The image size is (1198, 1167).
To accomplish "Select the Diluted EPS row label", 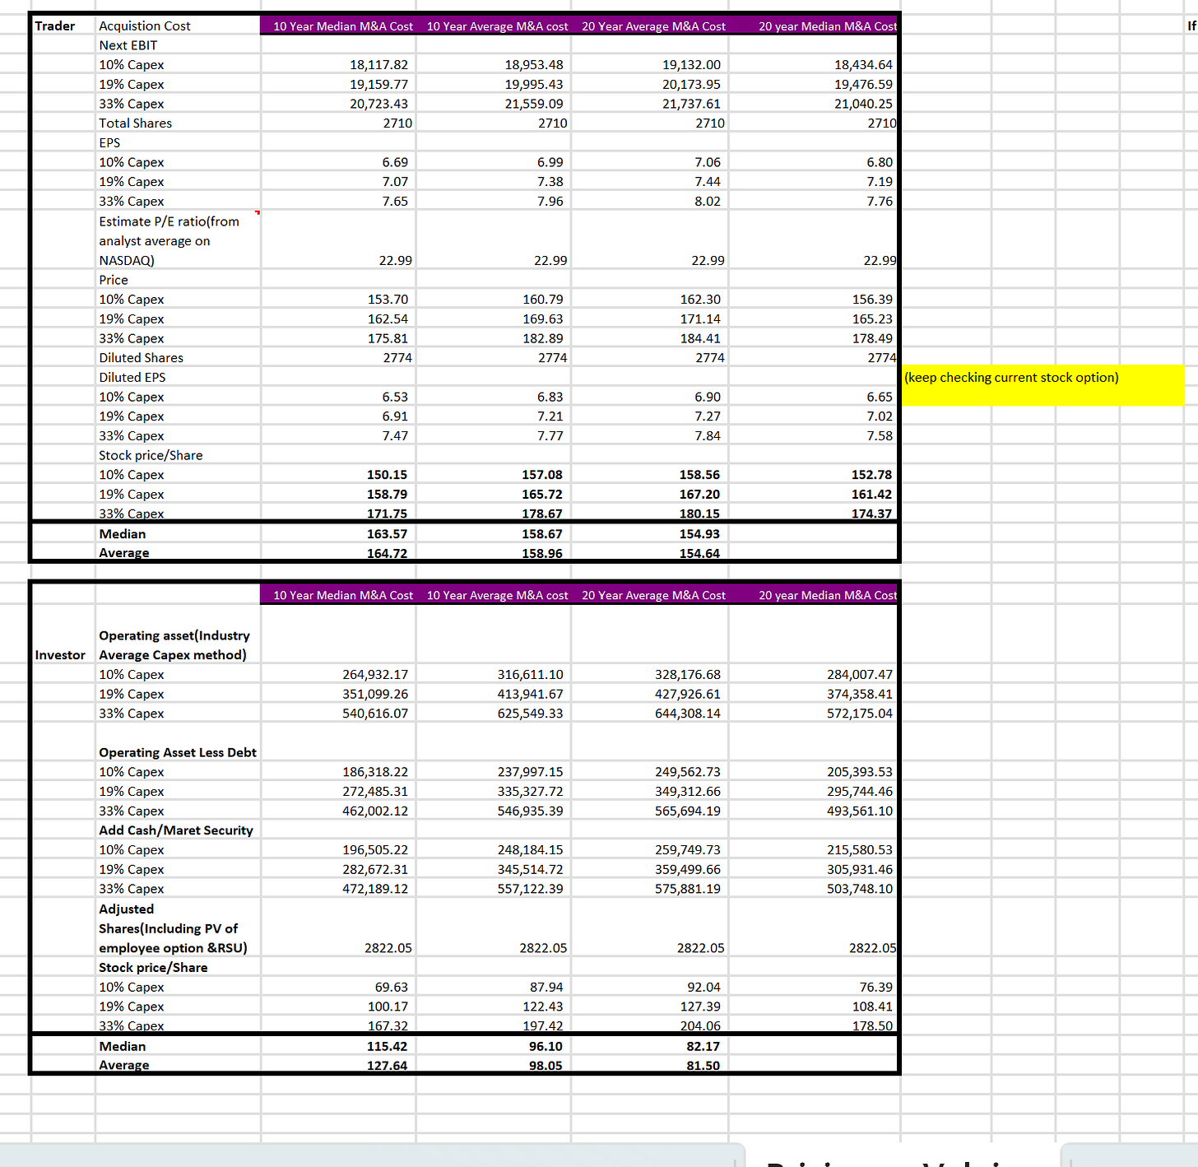I will point(132,378).
